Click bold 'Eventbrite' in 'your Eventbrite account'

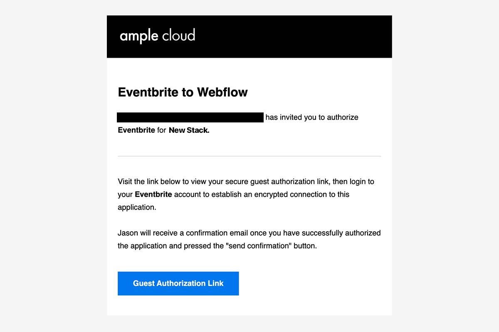[153, 194]
